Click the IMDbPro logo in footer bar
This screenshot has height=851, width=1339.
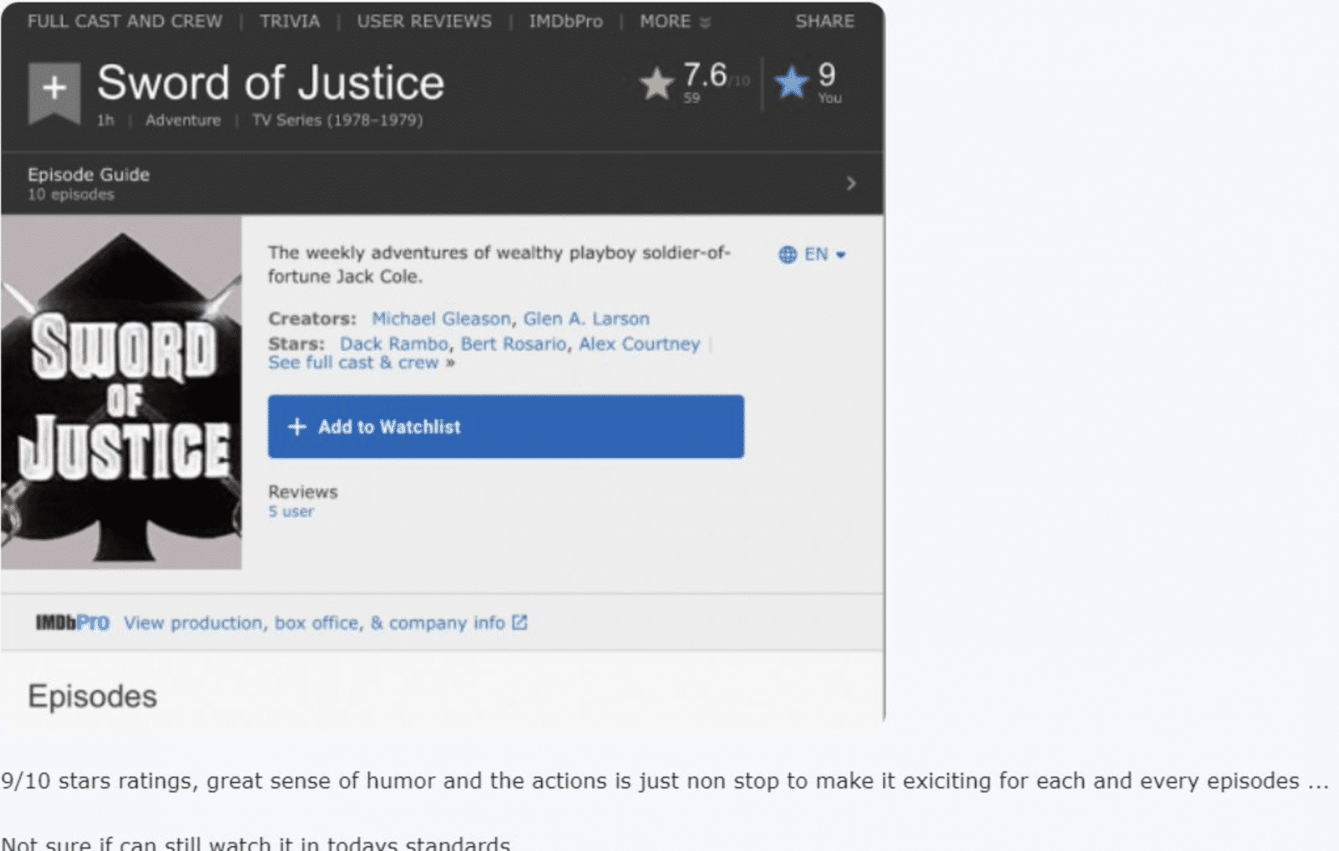click(72, 623)
